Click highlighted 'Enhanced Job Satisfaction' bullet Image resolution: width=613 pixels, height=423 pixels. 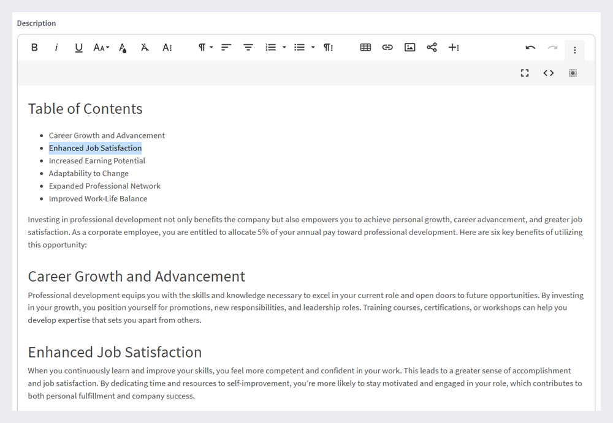(x=95, y=148)
